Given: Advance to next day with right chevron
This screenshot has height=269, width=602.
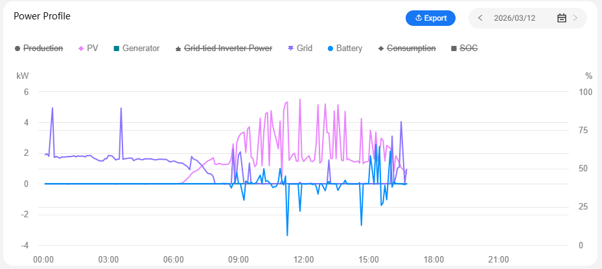Looking at the screenshot, I should tap(575, 18).
